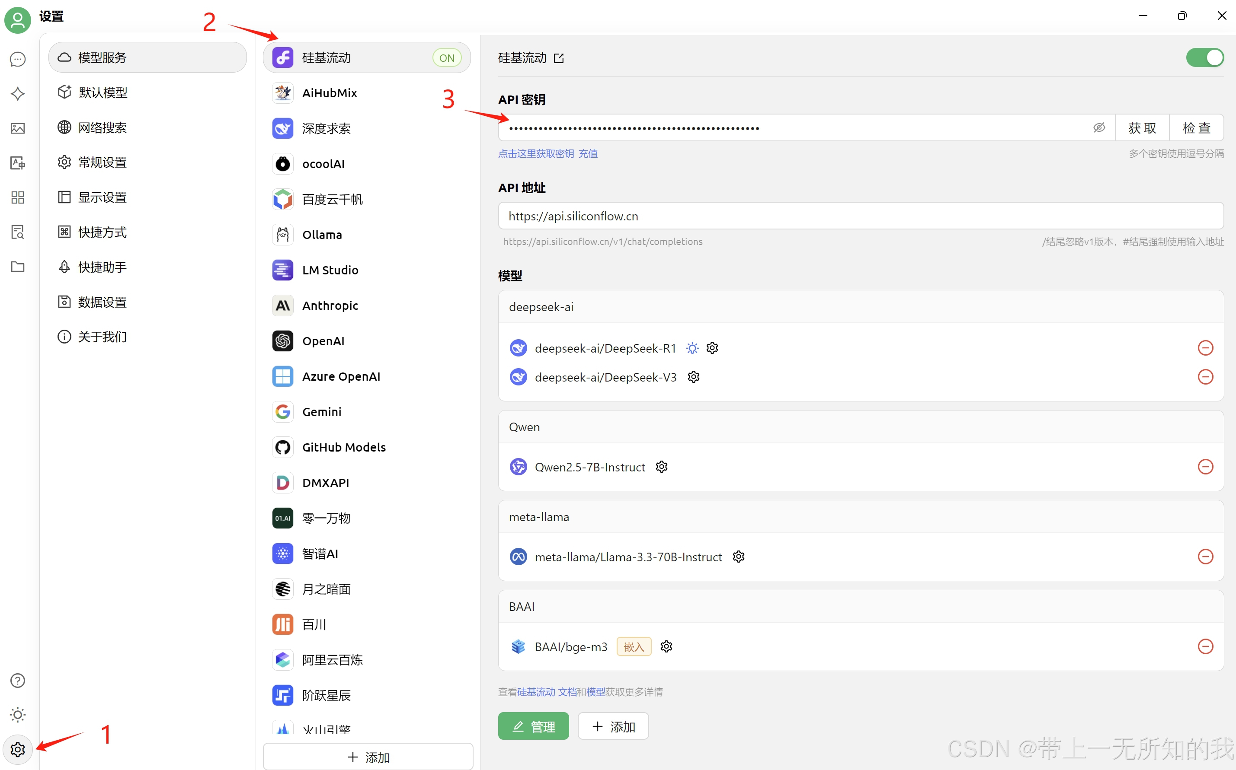
Task: Switch theme using the sun icon
Action: click(x=18, y=715)
